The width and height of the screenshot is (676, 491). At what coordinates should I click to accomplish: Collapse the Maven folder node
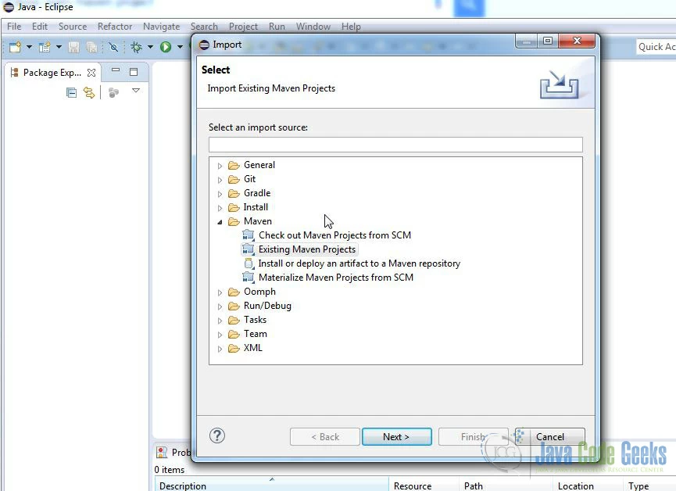(220, 222)
